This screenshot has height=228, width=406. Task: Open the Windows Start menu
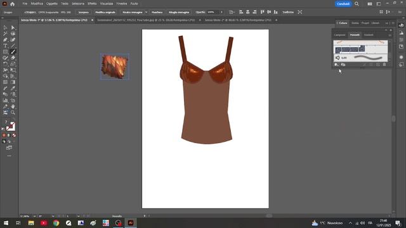tap(6, 223)
